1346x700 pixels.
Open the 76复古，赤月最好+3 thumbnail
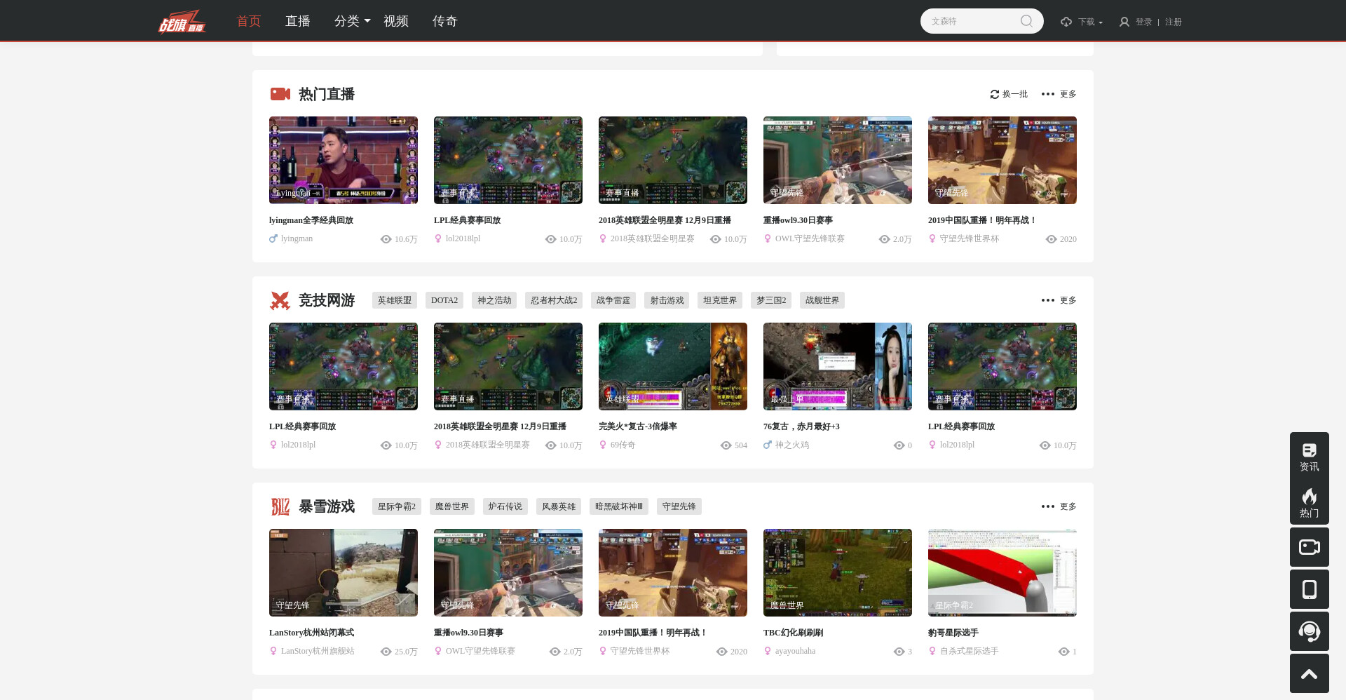click(838, 366)
